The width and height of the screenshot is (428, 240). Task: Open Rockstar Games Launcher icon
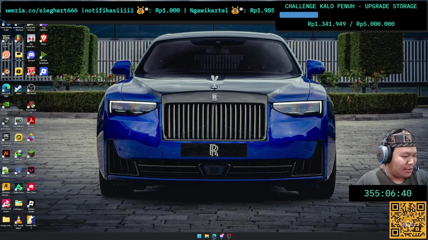pos(6,189)
